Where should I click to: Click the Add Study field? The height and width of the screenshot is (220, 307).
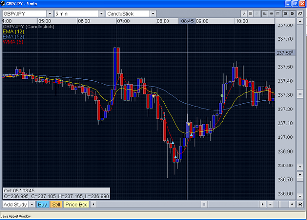click(x=16, y=205)
